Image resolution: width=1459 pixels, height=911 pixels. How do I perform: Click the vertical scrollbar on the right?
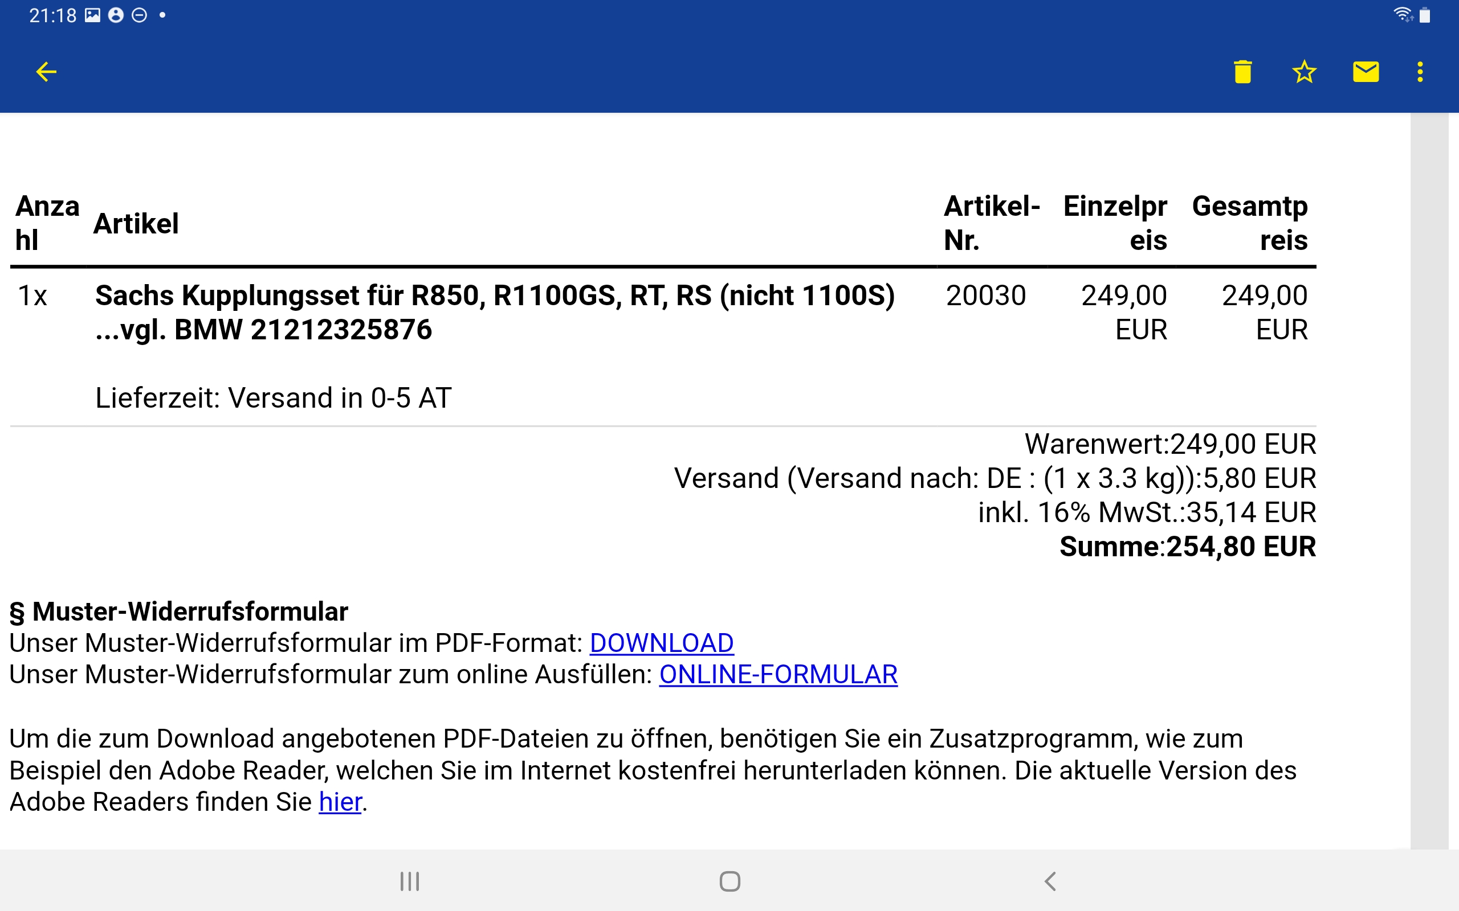(x=1429, y=481)
